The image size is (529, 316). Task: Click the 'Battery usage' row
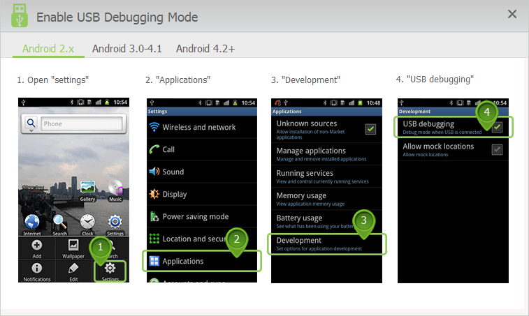326,221
